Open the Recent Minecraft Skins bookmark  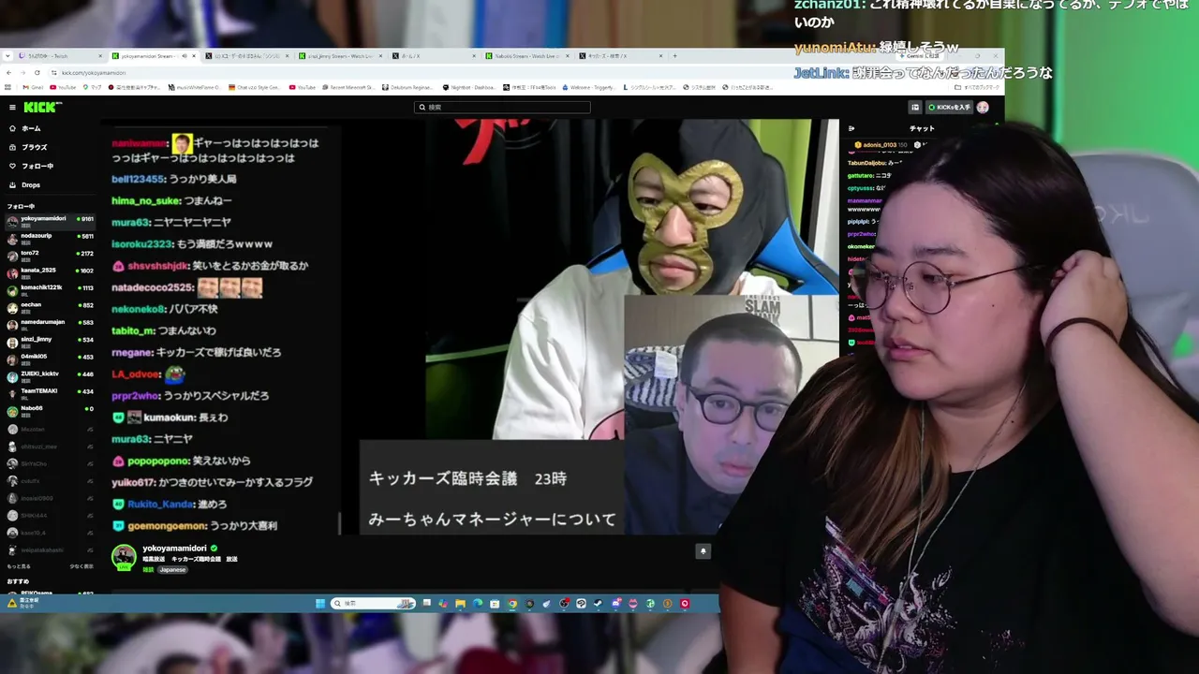pyautogui.click(x=348, y=87)
